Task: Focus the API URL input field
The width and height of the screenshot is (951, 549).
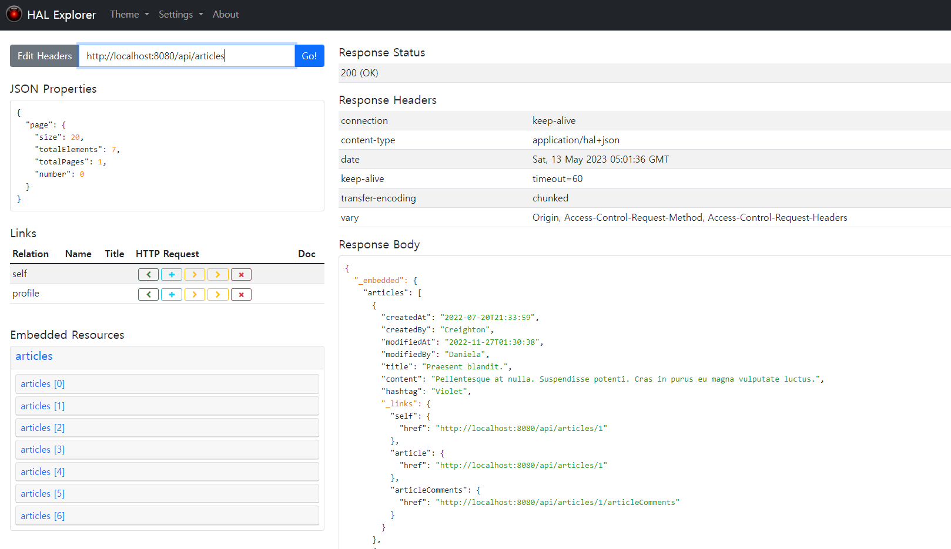Action: pos(187,56)
